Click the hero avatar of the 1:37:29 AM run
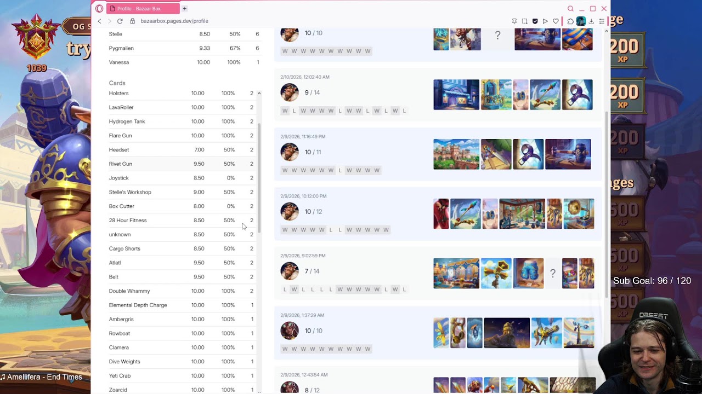702x394 pixels. point(290,331)
